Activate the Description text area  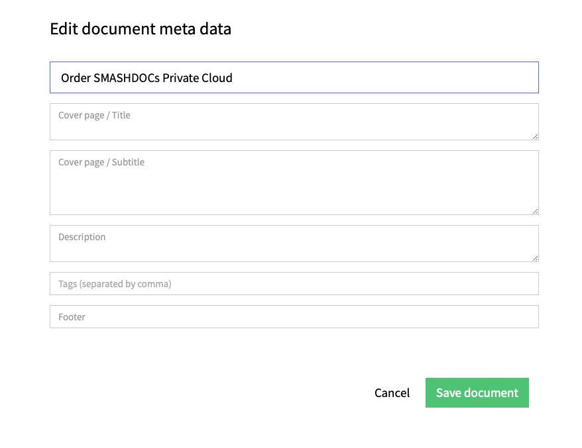click(x=294, y=244)
